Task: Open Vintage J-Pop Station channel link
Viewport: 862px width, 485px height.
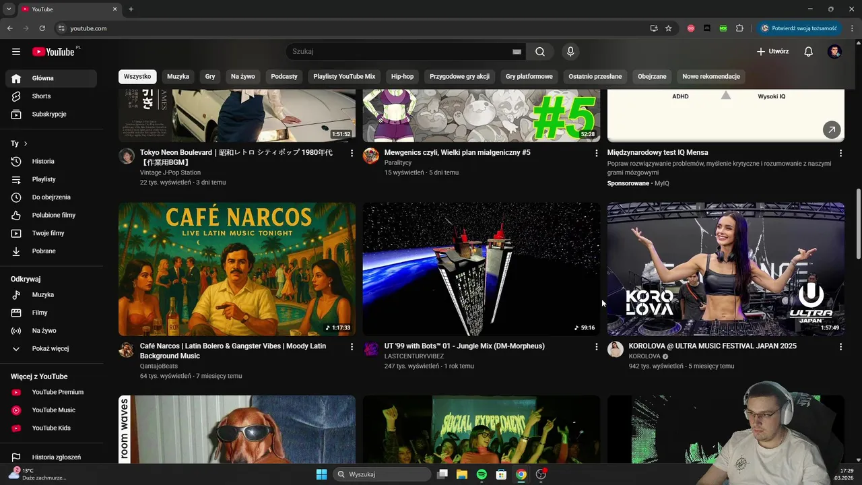Action: [x=170, y=173]
